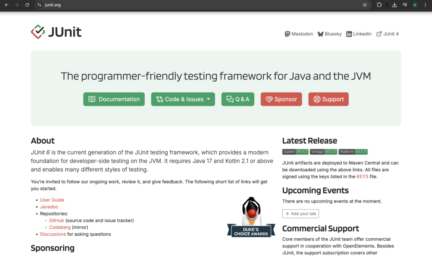Click the pull-request icon on Code & Issues
The image size is (432, 256).
click(x=159, y=99)
